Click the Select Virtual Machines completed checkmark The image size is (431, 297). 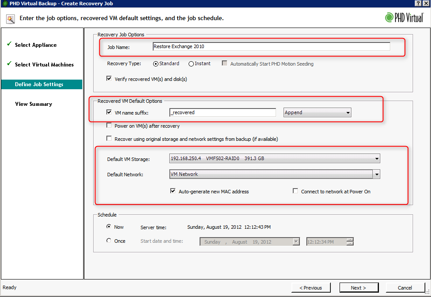pos(9,64)
